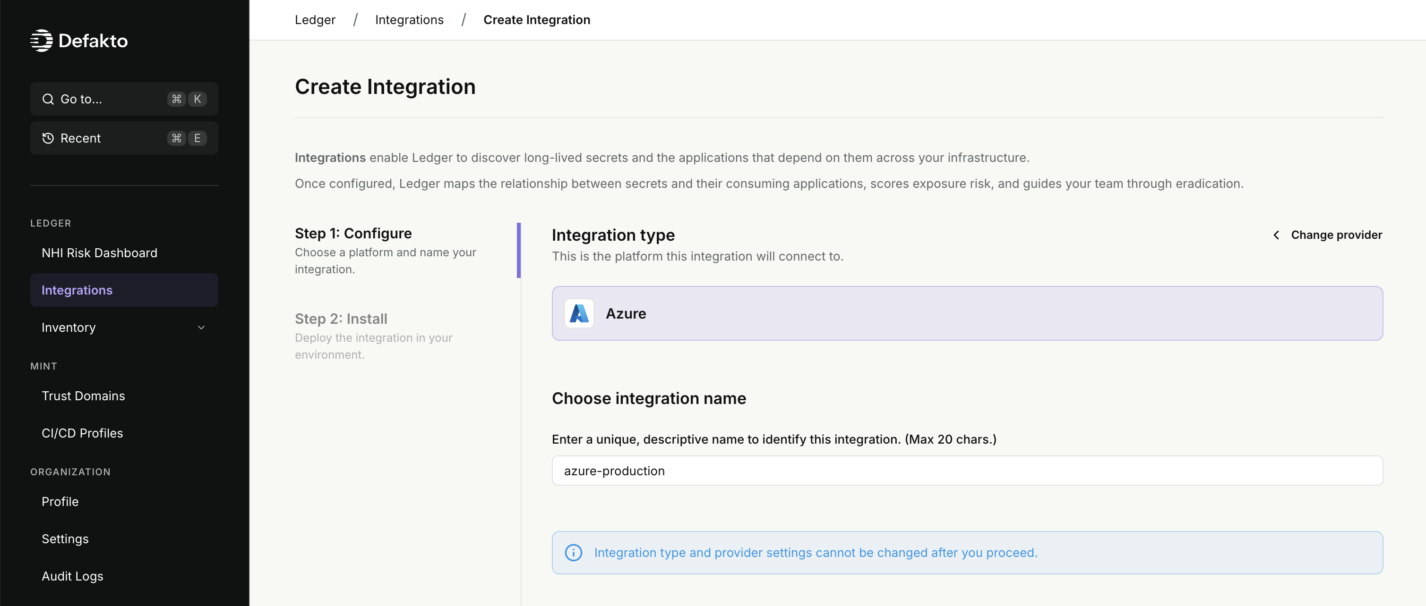Screen dimensions: 1426x606
Task: Click the ORGANIZATION section label
Action: point(70,472)
